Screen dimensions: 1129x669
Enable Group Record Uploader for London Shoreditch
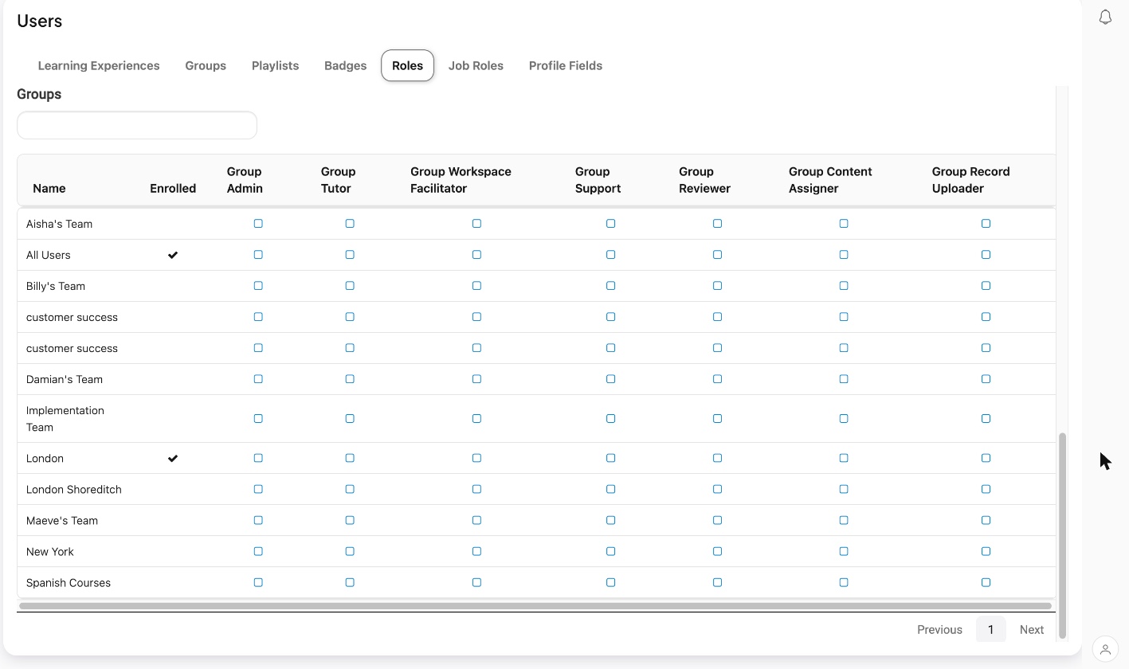tap(986, 489)
